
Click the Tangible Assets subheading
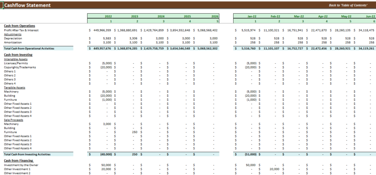pos(15,87)
